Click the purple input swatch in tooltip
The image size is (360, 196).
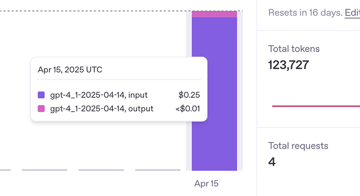point(41,95)
